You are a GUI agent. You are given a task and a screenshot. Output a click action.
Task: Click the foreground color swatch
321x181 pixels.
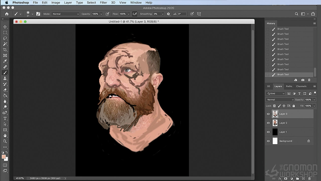coord(4,157)
